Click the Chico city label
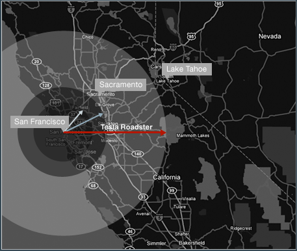 tap(88, 37)
